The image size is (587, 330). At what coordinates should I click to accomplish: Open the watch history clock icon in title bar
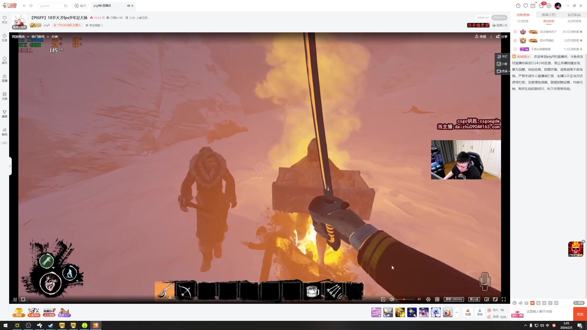(x=518, y=6)
